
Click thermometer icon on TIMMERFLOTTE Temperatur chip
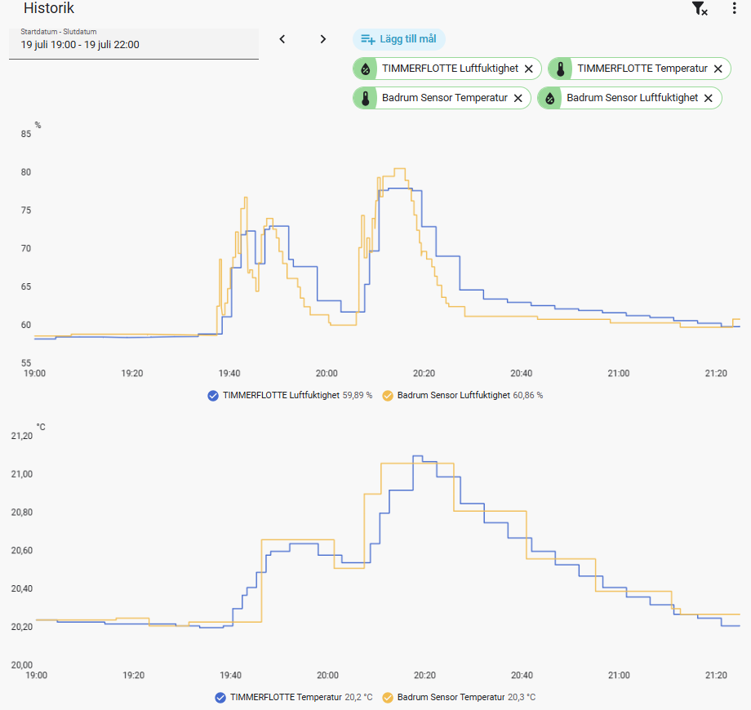tap(560, 69)
